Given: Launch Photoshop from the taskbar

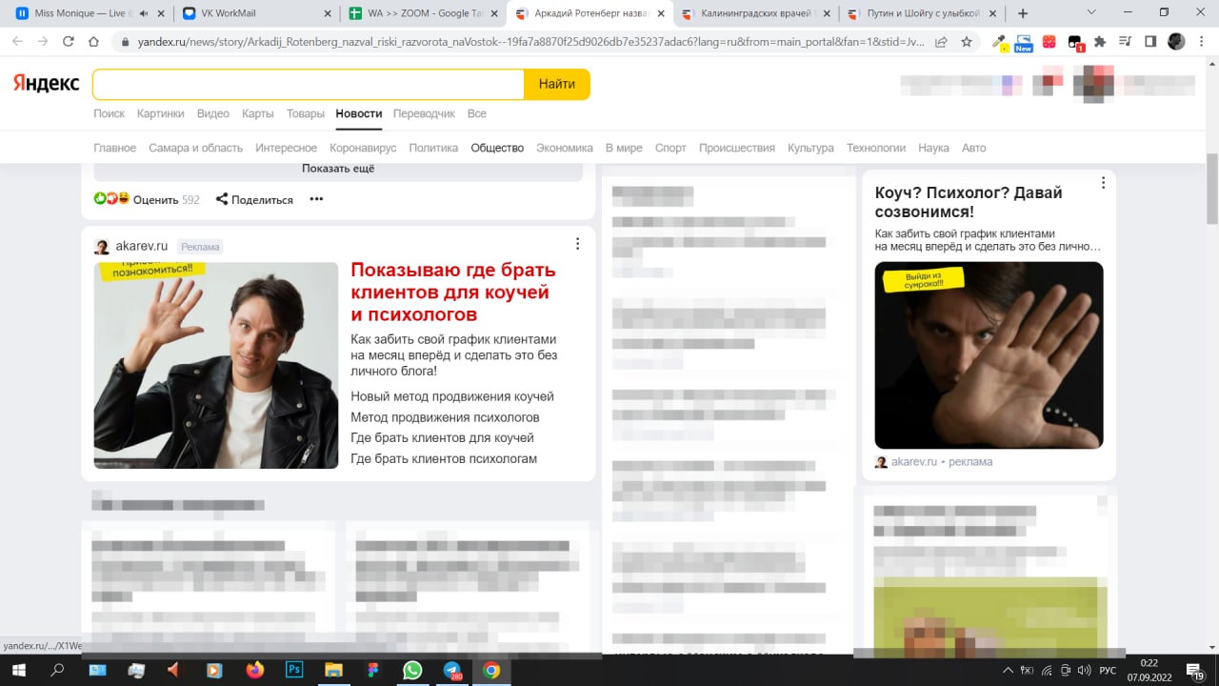Looking at the screenshot, I should (294, 670).
